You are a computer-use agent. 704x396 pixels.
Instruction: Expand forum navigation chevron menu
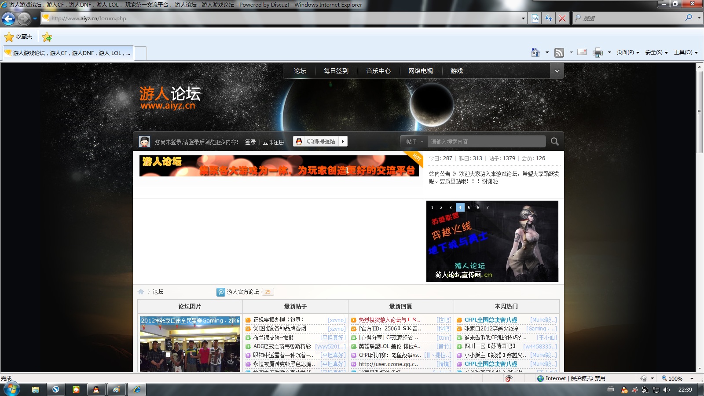tap(557, 71)
